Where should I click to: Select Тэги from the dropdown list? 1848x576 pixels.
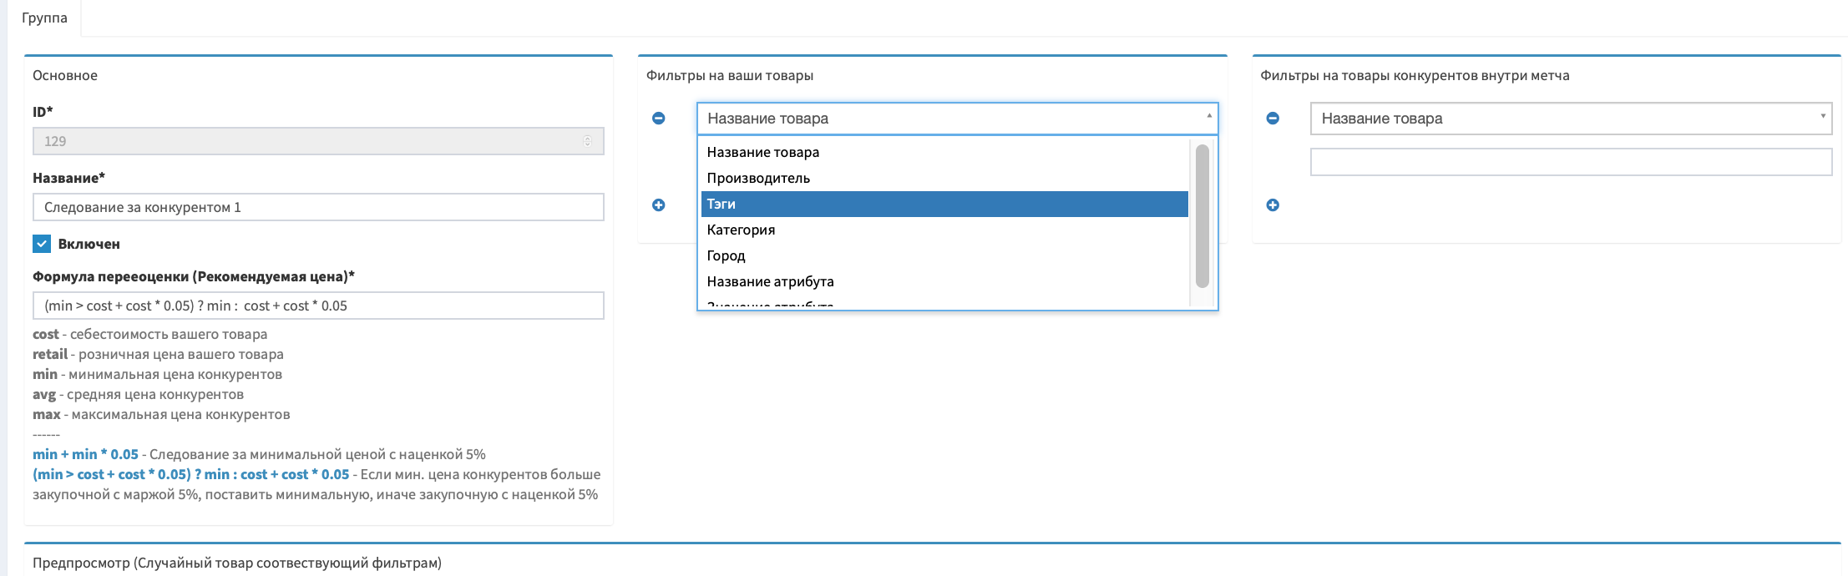click(x=944, y=205)
